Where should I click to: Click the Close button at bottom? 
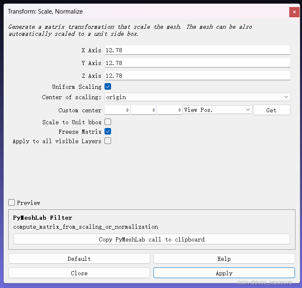(x=79, y=273)
